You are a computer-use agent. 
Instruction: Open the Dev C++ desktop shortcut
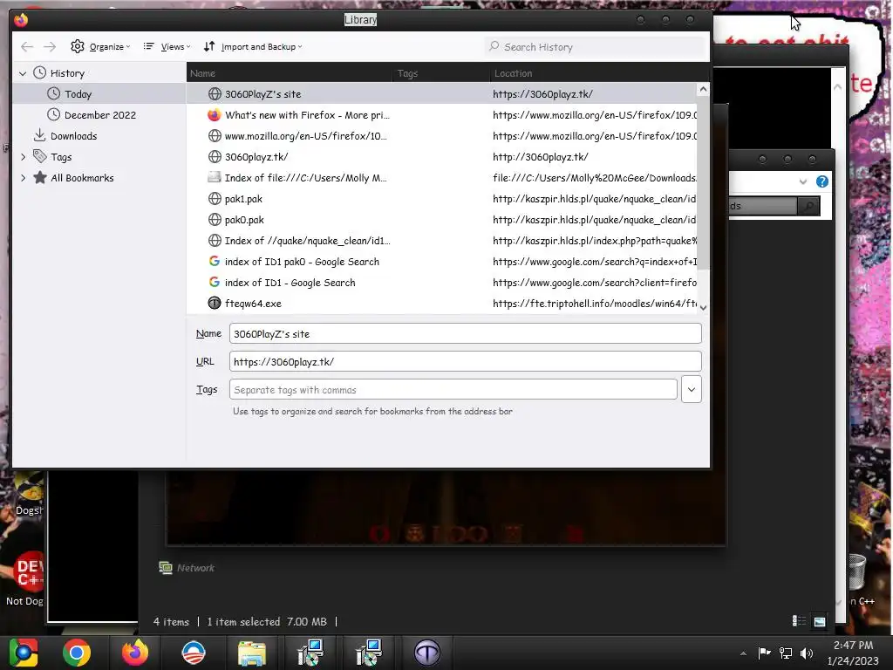[x=24, y=578]
